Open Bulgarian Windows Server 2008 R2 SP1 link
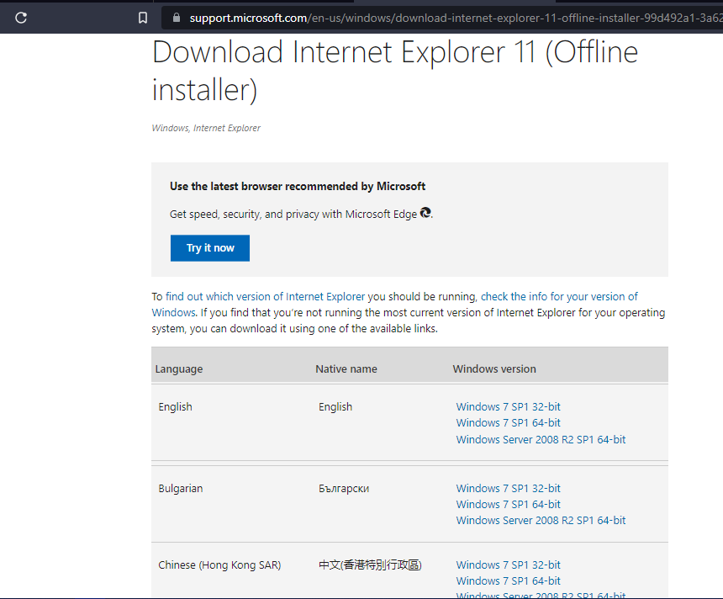This screenshot has width=723, height=599. pos(541,520)
